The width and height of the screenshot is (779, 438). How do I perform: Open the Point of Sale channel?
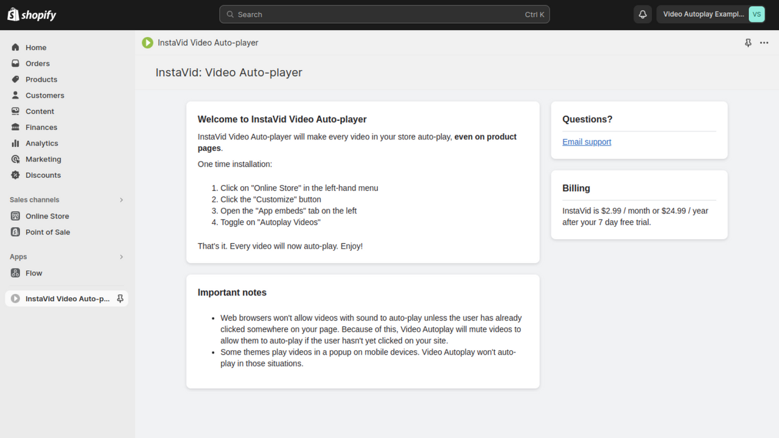tap(49, 232)
